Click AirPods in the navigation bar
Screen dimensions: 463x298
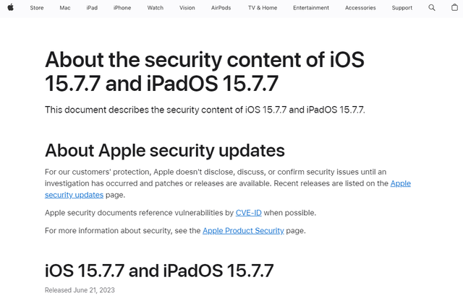(x=221, y=8)
